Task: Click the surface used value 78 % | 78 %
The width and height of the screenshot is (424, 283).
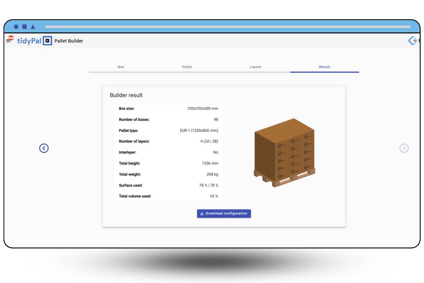Action: (209, 185)
